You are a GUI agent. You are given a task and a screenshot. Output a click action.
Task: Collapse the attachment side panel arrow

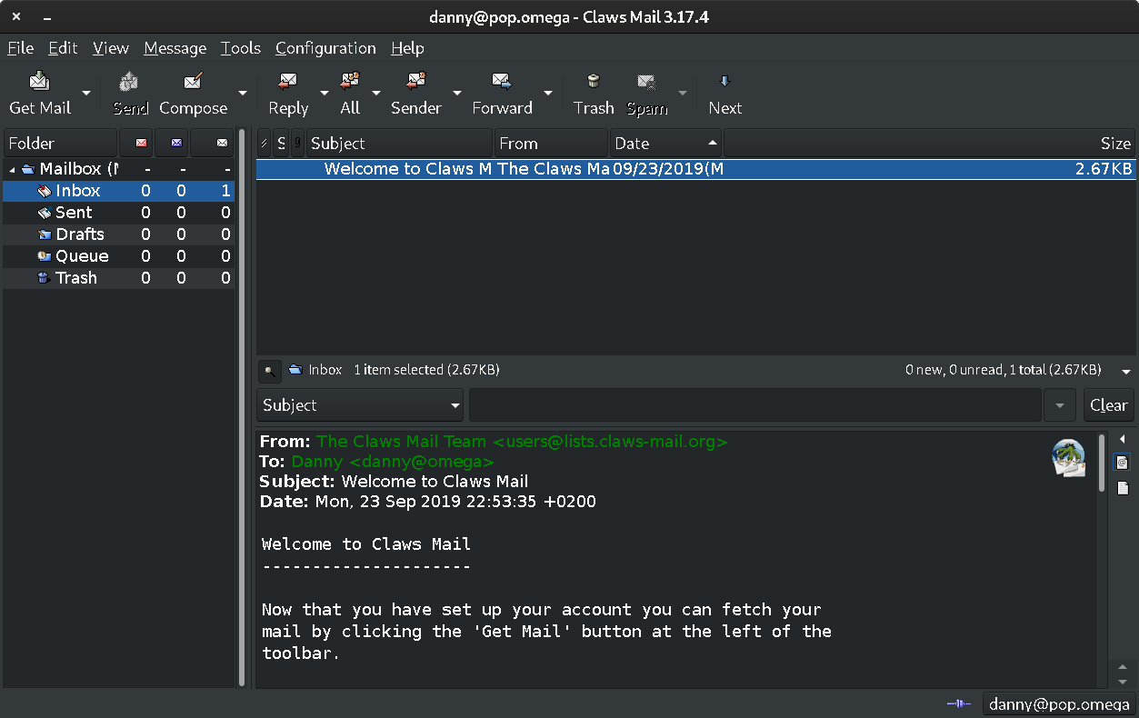pyautogui.click(x=1123, y=439)
